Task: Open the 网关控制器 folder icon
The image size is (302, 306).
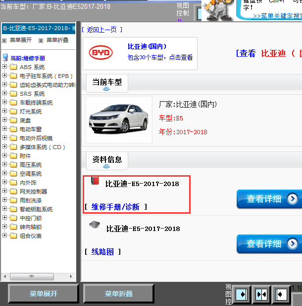Action: [x=13, y=191]
